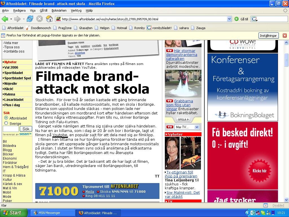Viewport: 289px width, 217px height.
Task: Click the Forward arrow button
Action: pyautogui.click(x=17, y=19)
